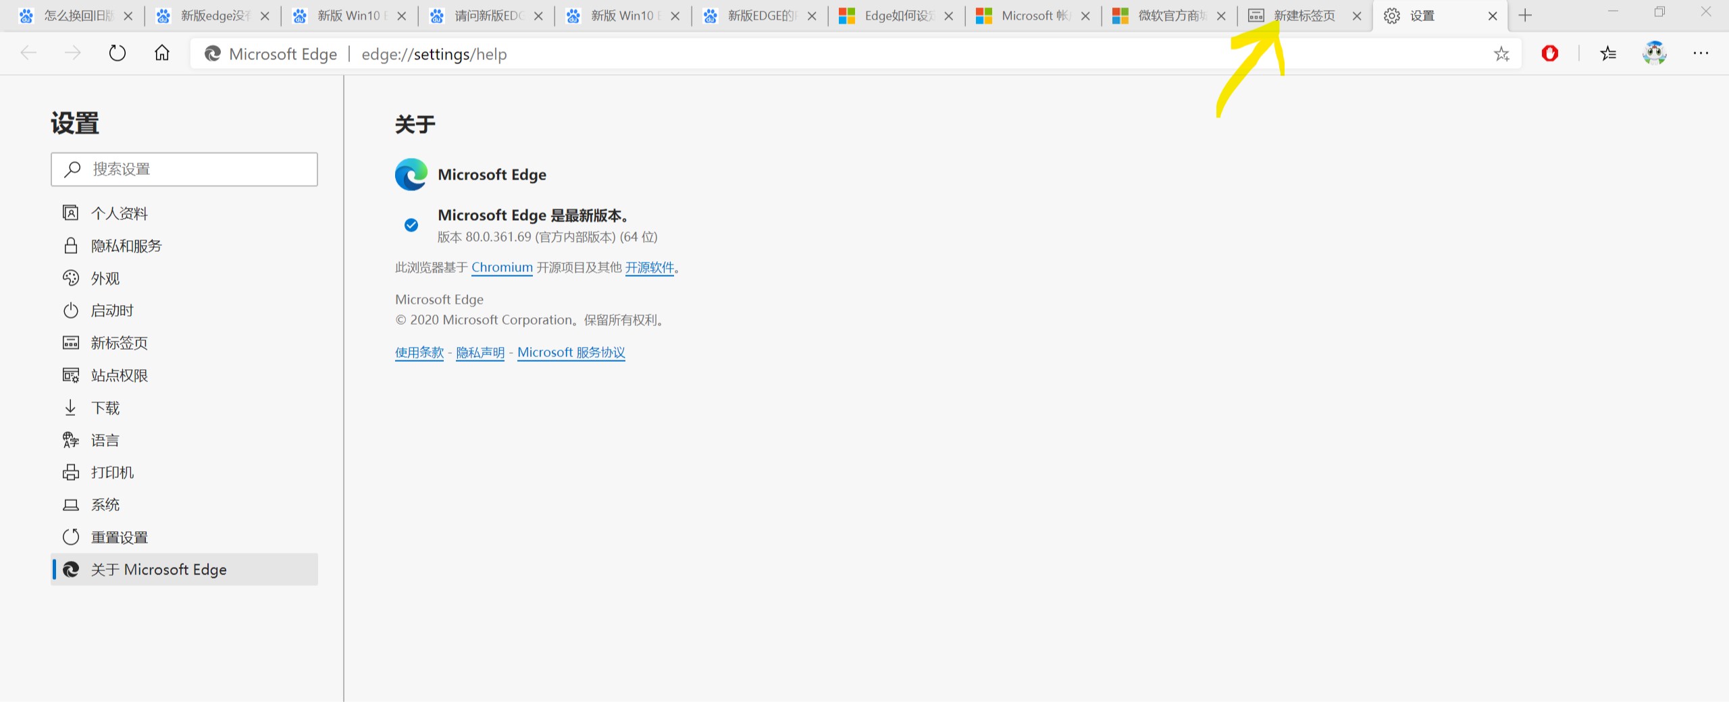Open the 开源软件 link
Image resolution: width=1729 pixels, height=702 pixels.
649,267
